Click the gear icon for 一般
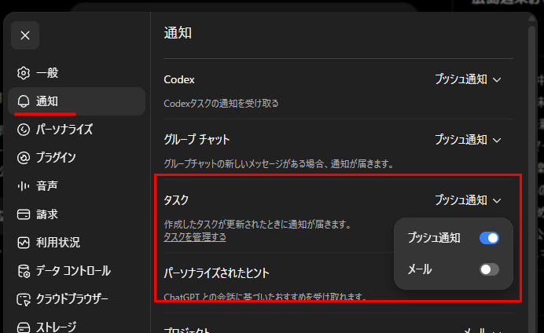The image size is (544, 333). point(24,73)
